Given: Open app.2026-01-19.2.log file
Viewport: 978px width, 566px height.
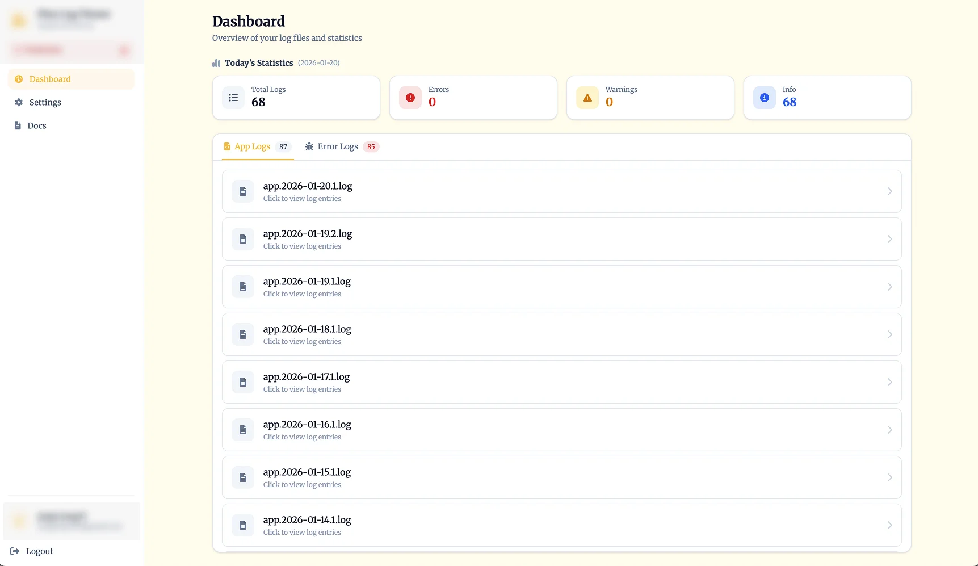Looking at the screenshot, I should (562, 239).
